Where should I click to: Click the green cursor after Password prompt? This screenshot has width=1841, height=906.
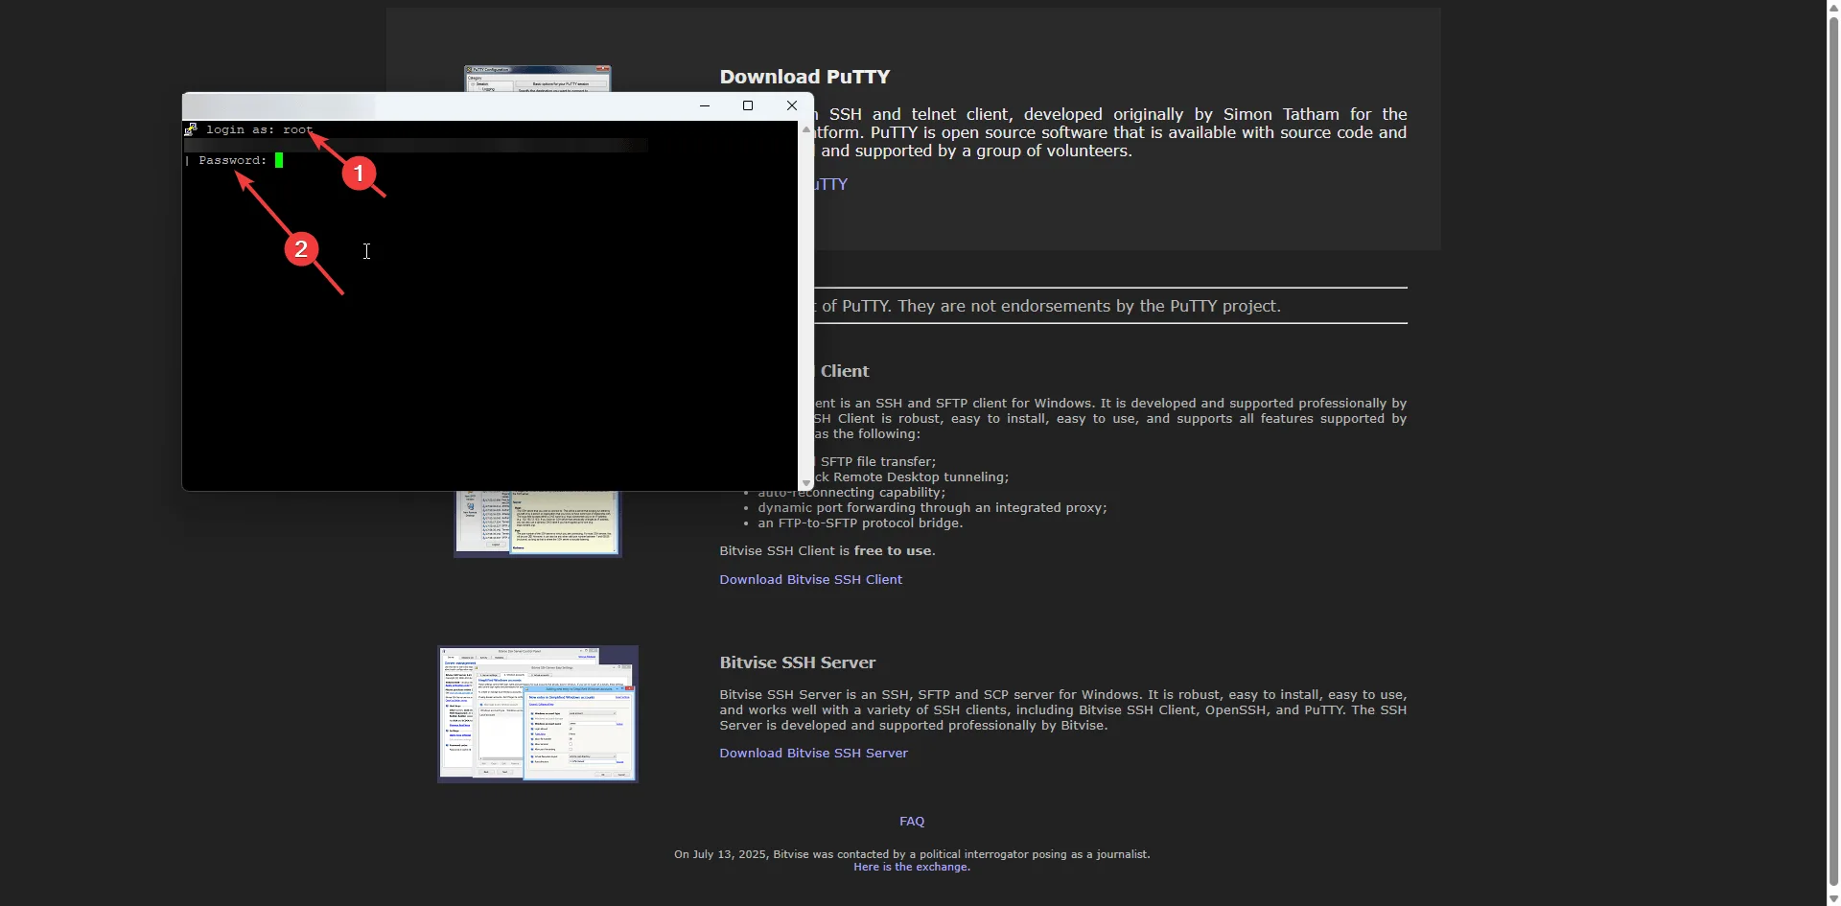pos(279,161)
